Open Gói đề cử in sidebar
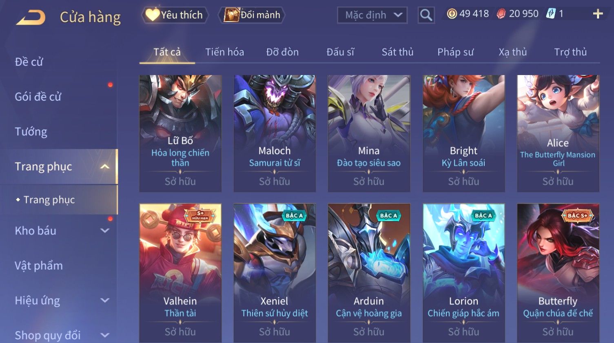 [38, 97]
